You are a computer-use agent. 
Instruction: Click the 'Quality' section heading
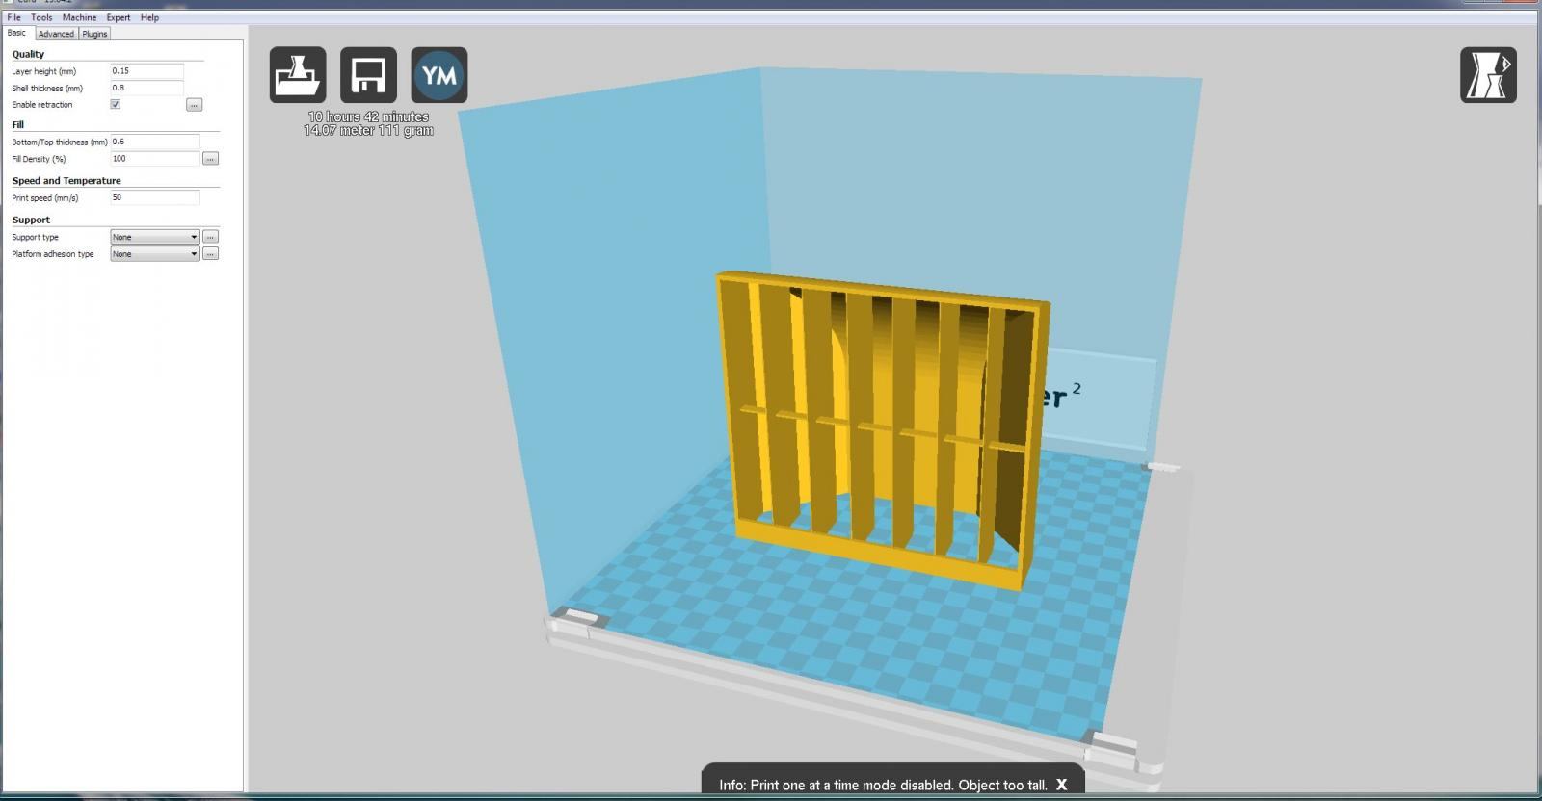28,54
